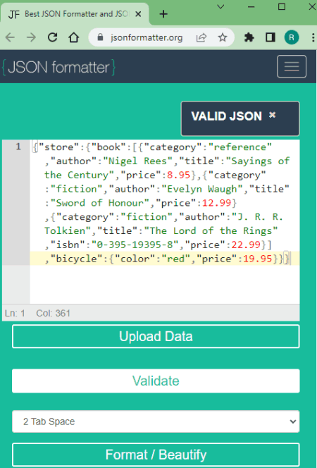
Task: Click the "Evelyn Waugh" string
Action: pyautogui.click(x=202, y=189)
